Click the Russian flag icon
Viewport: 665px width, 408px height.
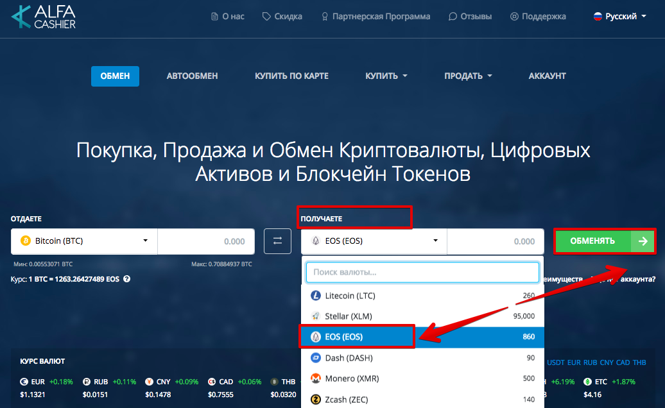[598, 17]
